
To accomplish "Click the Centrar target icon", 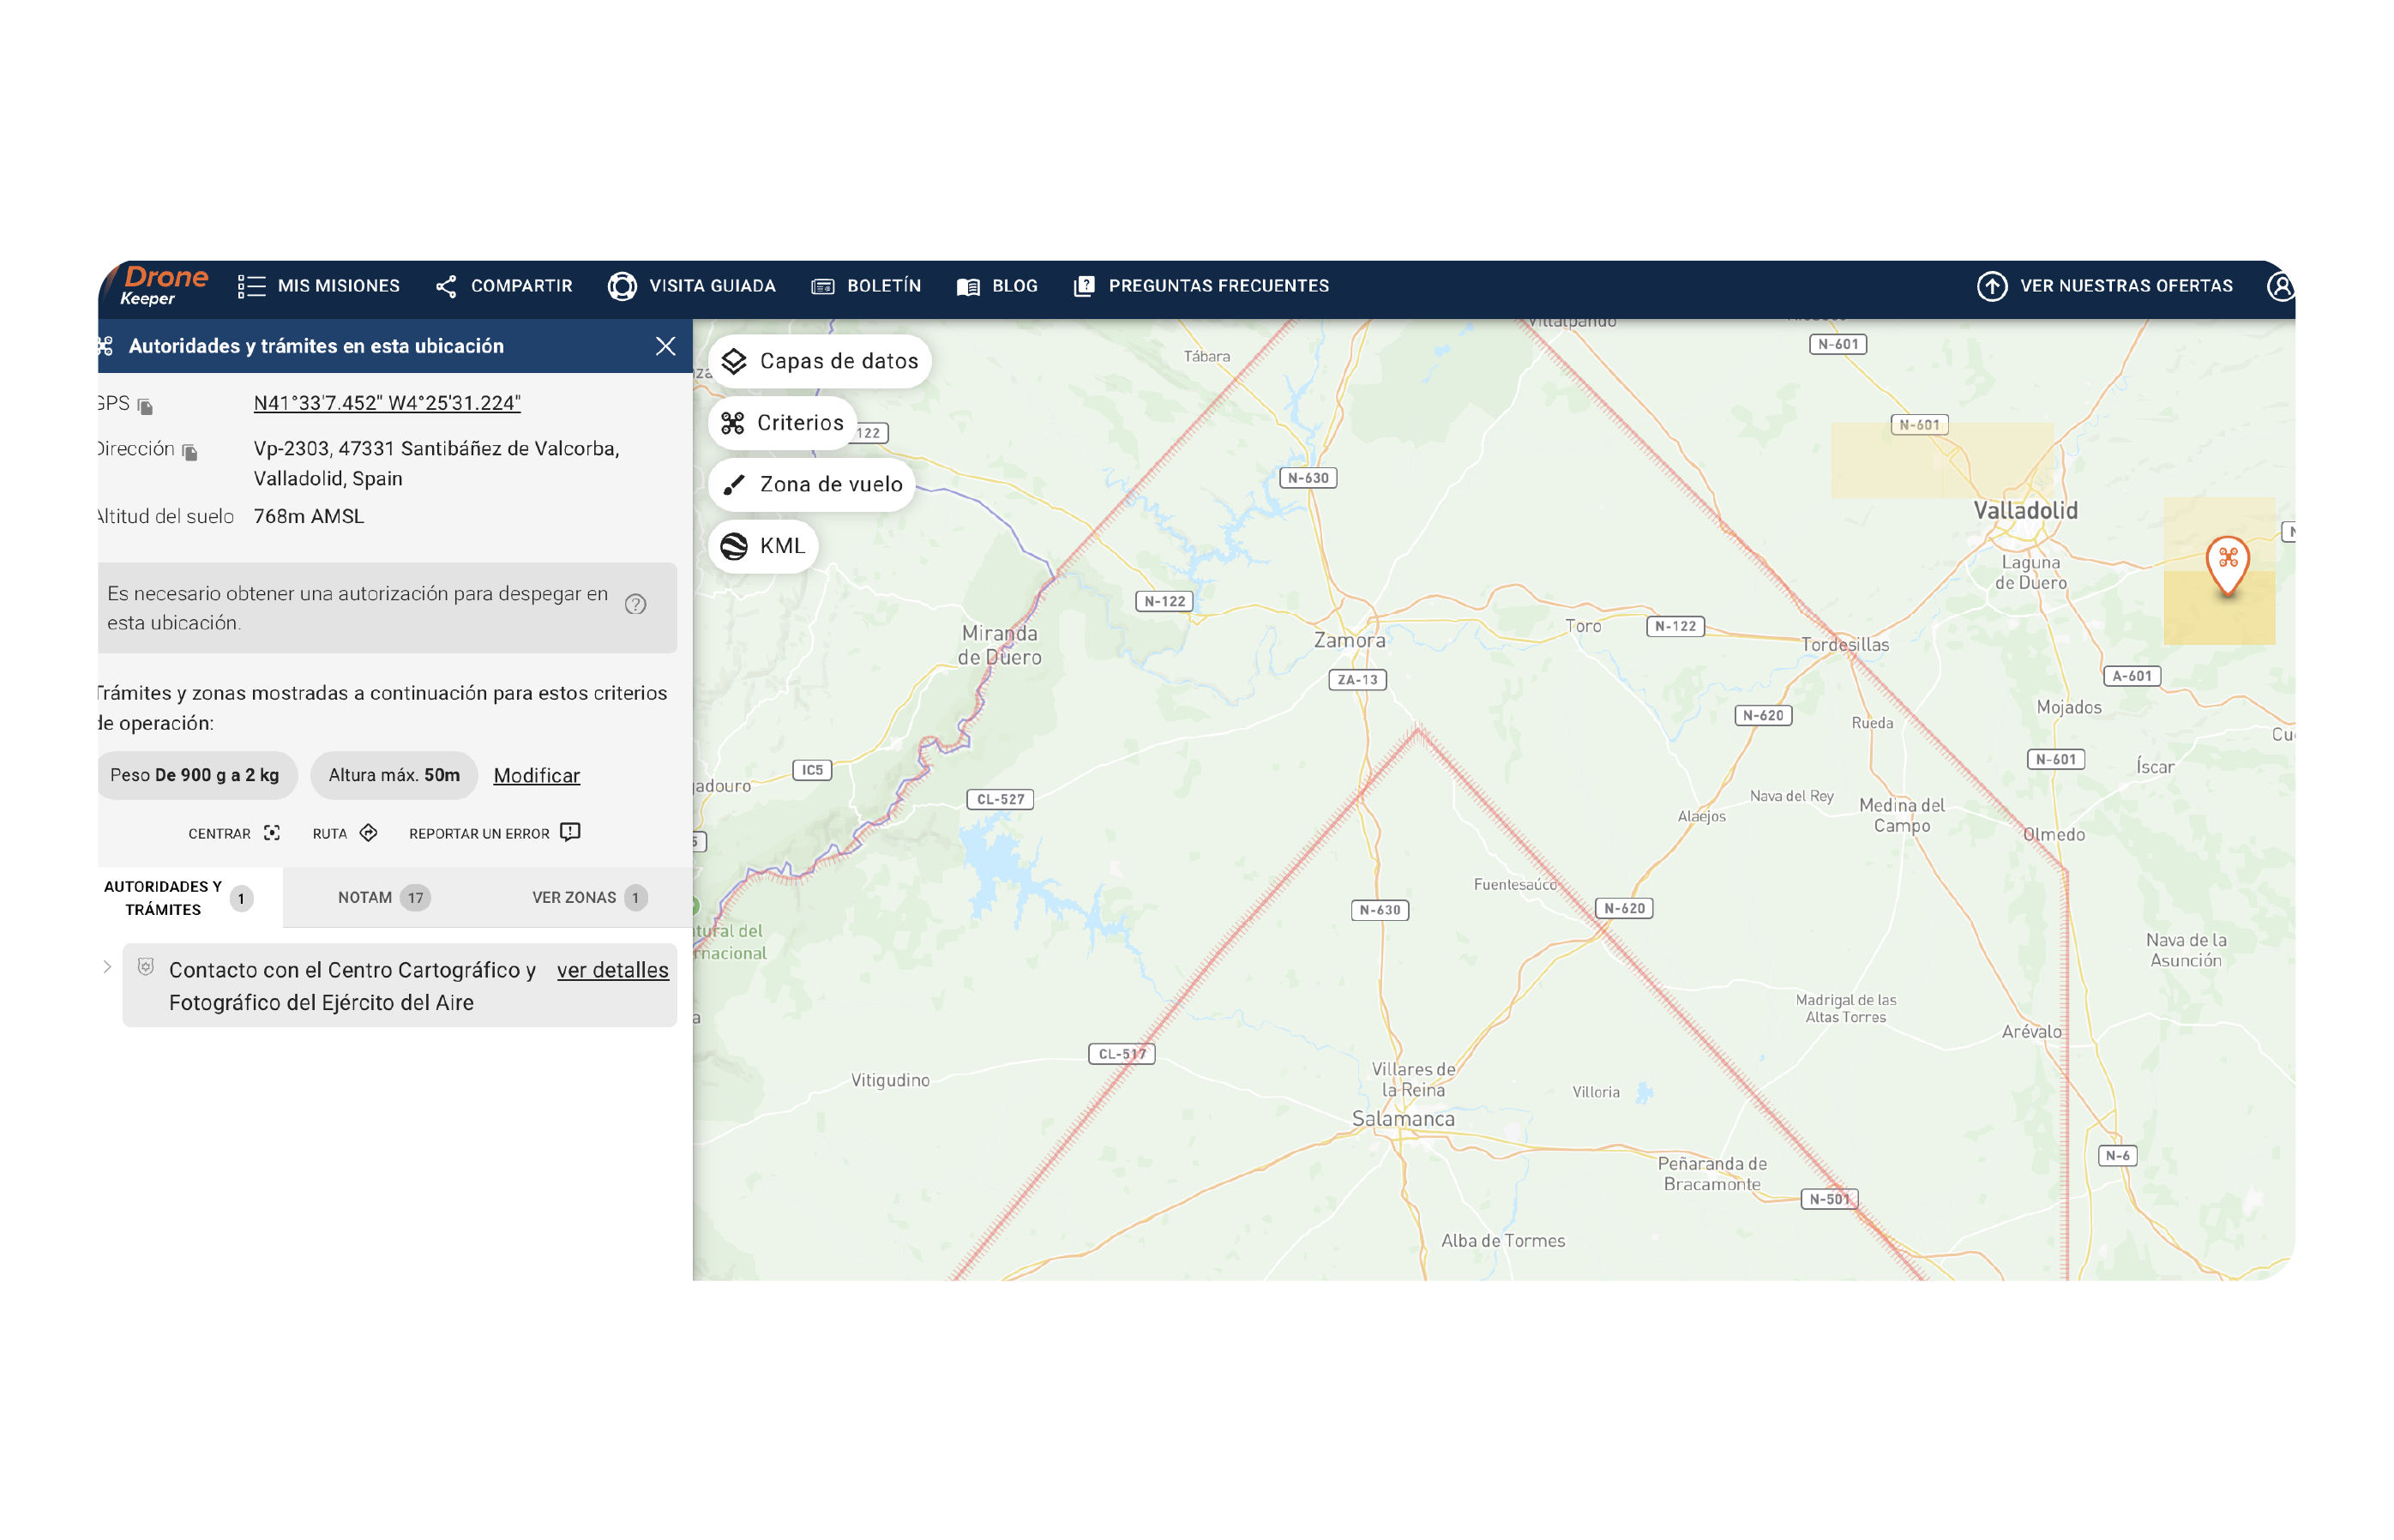I will [272, 833].
